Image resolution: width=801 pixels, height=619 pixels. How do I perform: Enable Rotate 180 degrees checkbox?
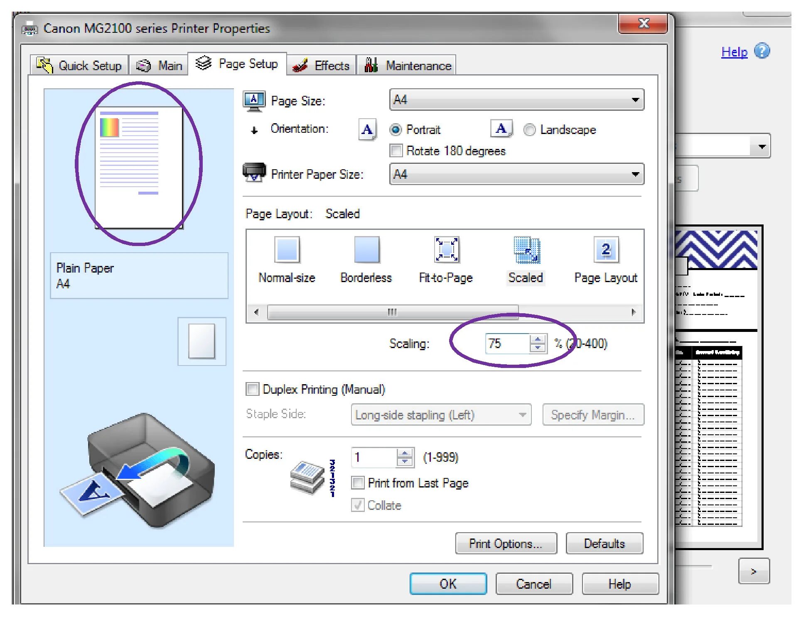[x=396, y=151]
